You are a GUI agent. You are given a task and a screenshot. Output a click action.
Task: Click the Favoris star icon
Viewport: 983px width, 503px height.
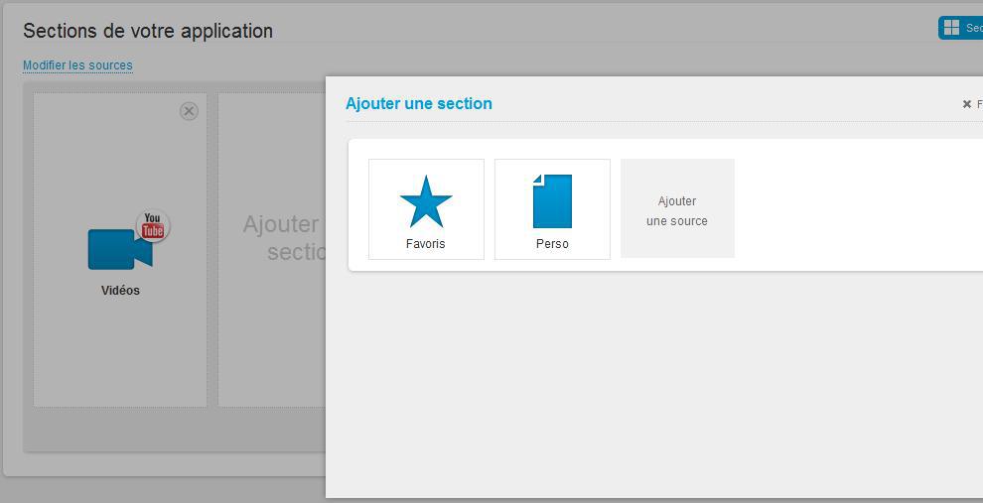pyautogui.click(x=426, y=201)
